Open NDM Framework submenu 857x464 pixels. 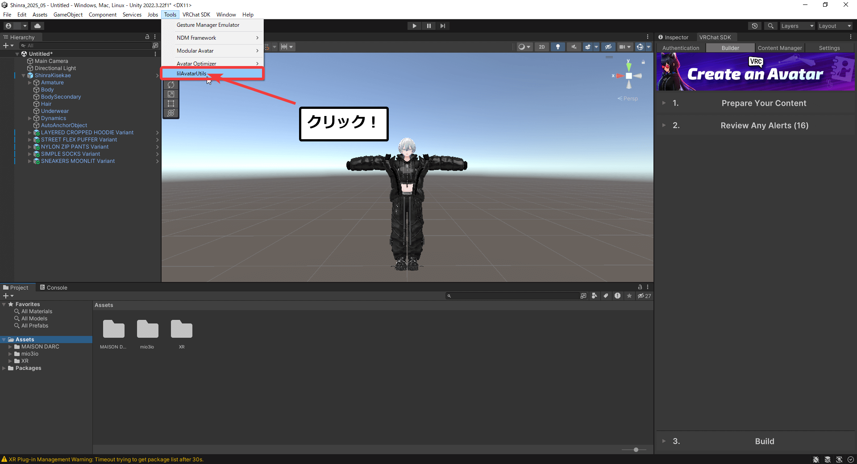coord(212,38)
